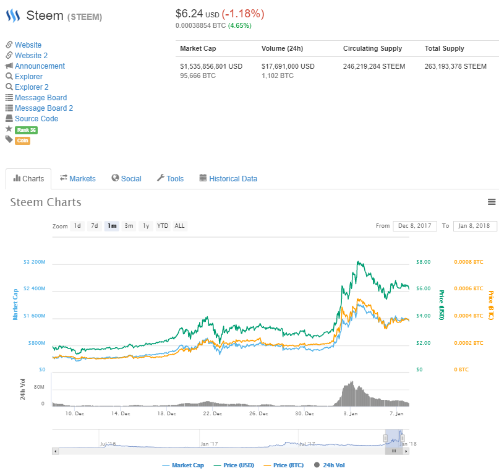
Task: Click the Market Cap column header
Action: click(198, 48)
